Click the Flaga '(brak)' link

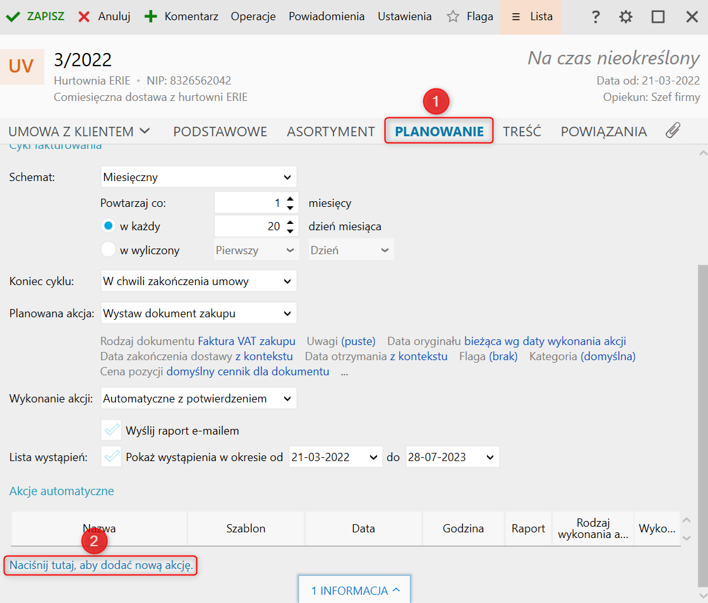[503, 356]
